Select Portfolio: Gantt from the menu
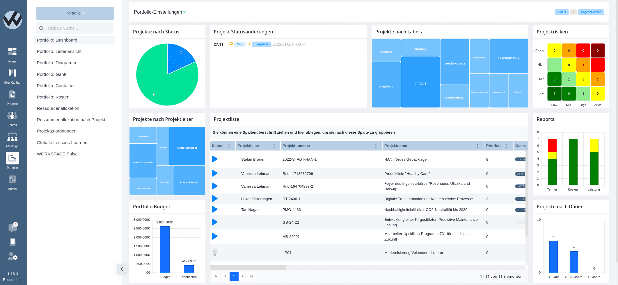 51,74
